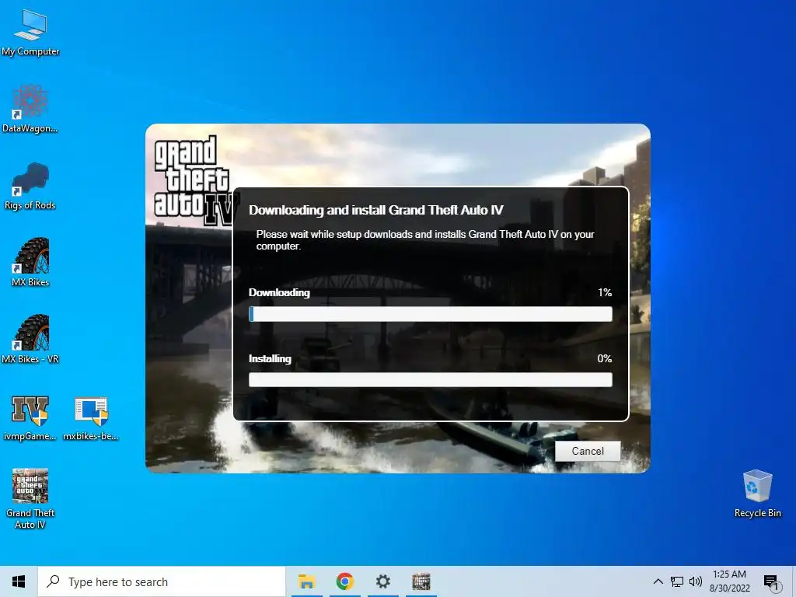
Task: Select the Grand Theft Auto IV desktop icon
Action: [x=30, y=499]
